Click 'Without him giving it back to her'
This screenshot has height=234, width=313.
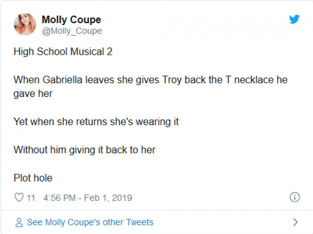85,150
